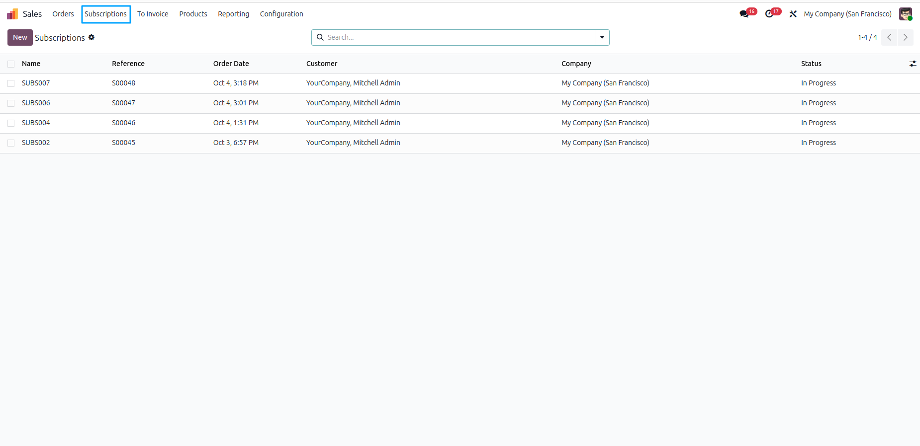Sort by the Status column header
This screenshot has width=920, height=446.
point(811,64)
